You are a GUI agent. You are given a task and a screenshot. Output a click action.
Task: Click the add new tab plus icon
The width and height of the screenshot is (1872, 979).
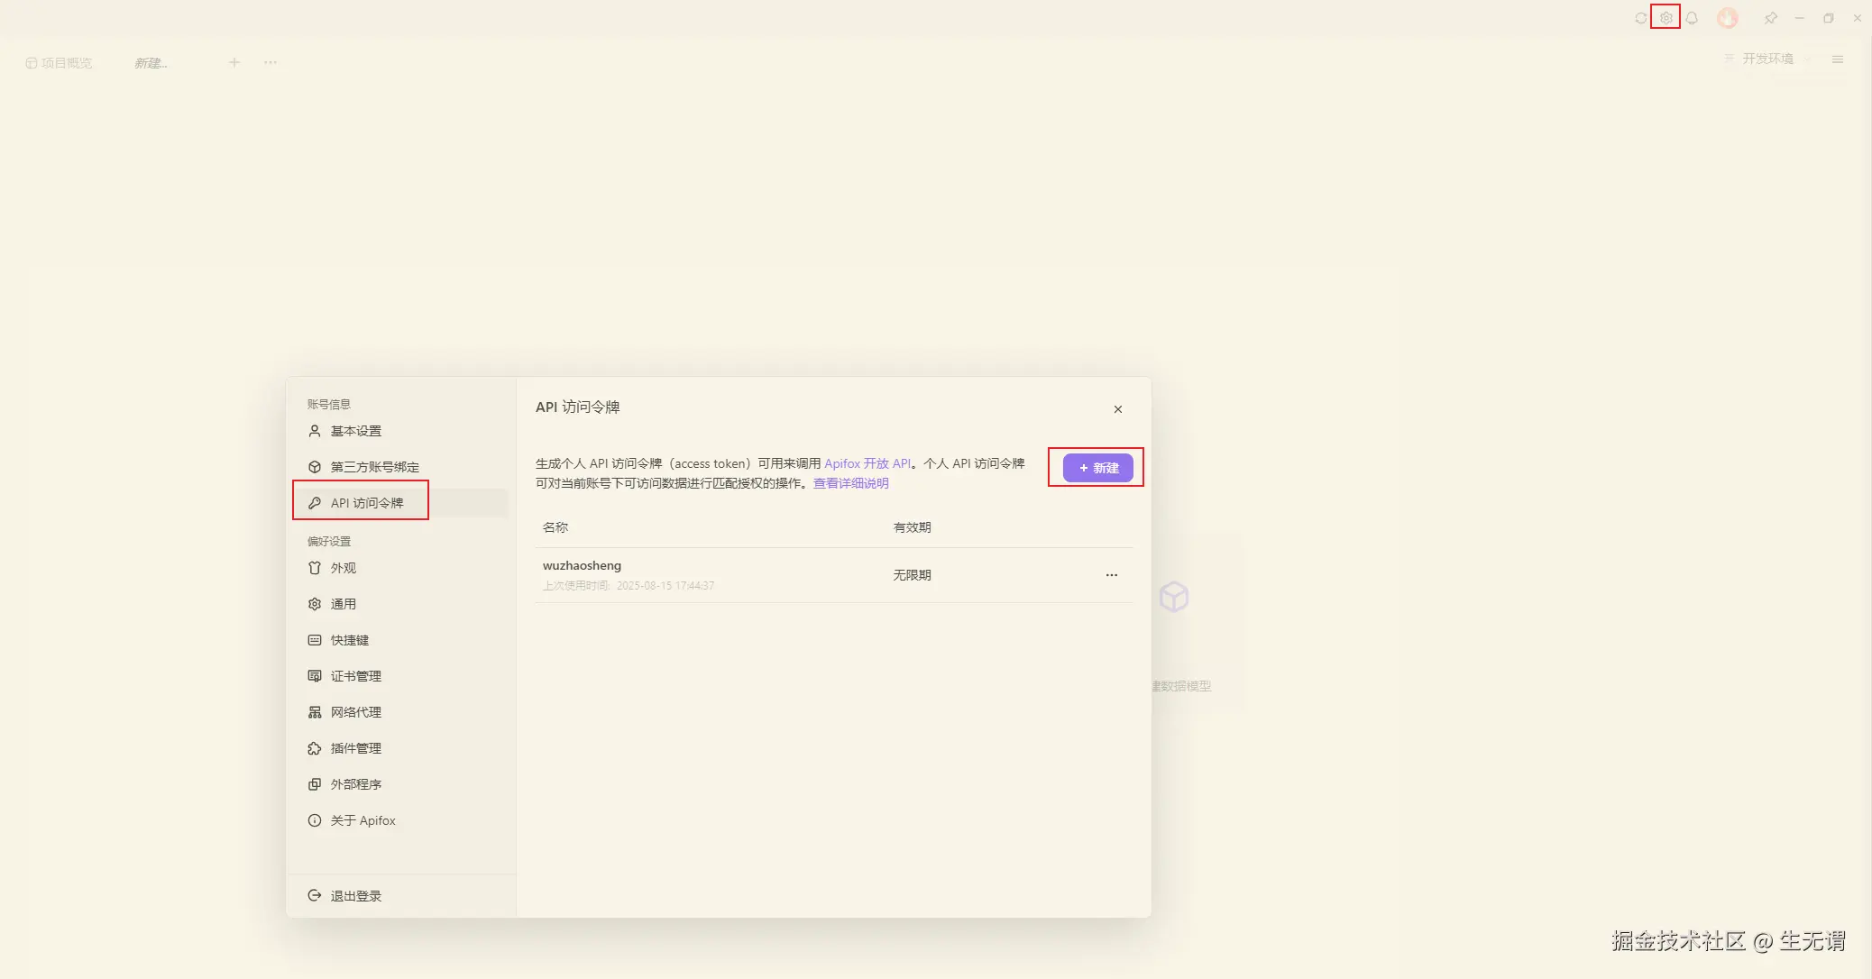(x=234, y=62)
